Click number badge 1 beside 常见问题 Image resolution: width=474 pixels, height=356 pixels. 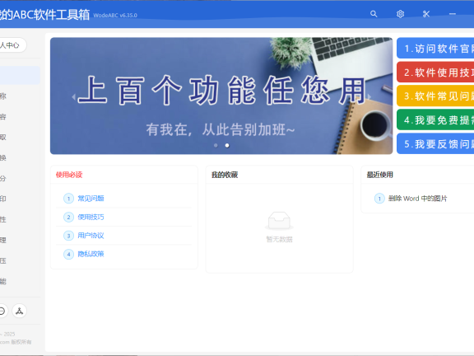(68, 199)
